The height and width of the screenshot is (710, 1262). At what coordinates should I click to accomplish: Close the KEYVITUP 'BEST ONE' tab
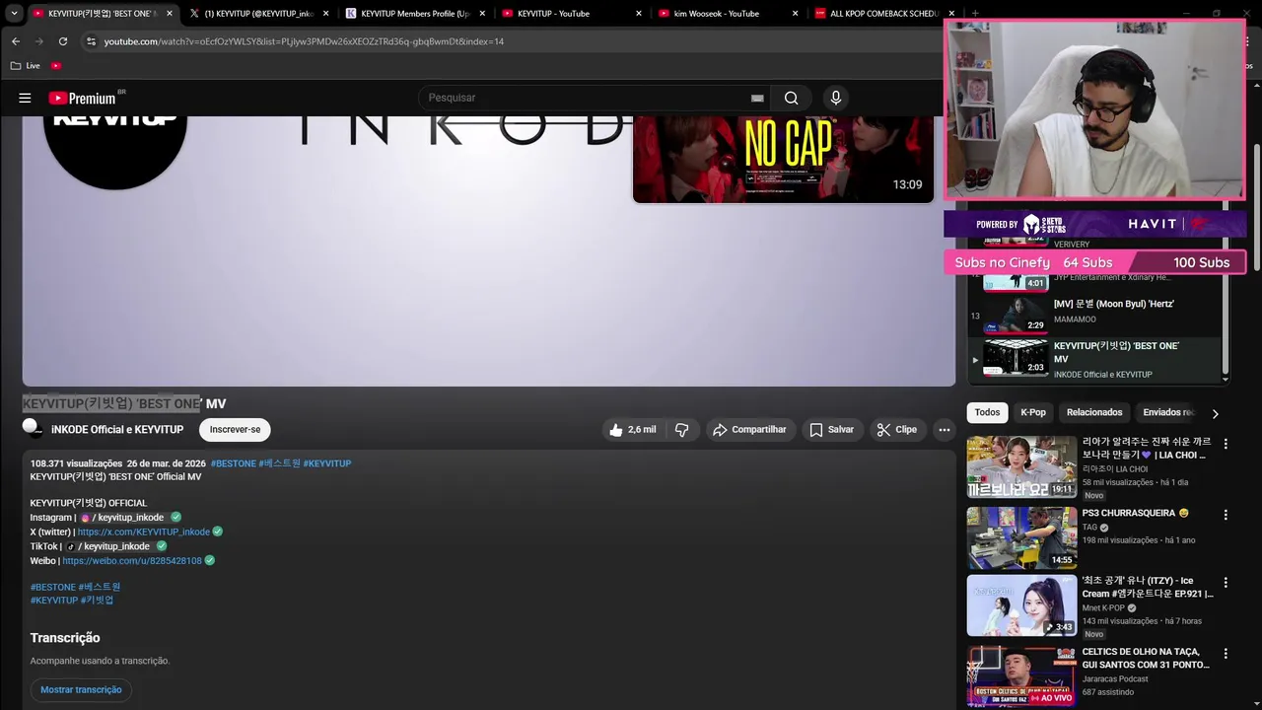[x=170, y=14]
